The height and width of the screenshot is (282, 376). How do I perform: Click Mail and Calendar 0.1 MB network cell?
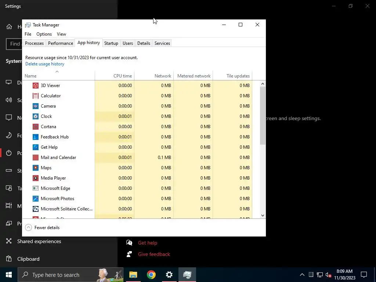(154, 158)
